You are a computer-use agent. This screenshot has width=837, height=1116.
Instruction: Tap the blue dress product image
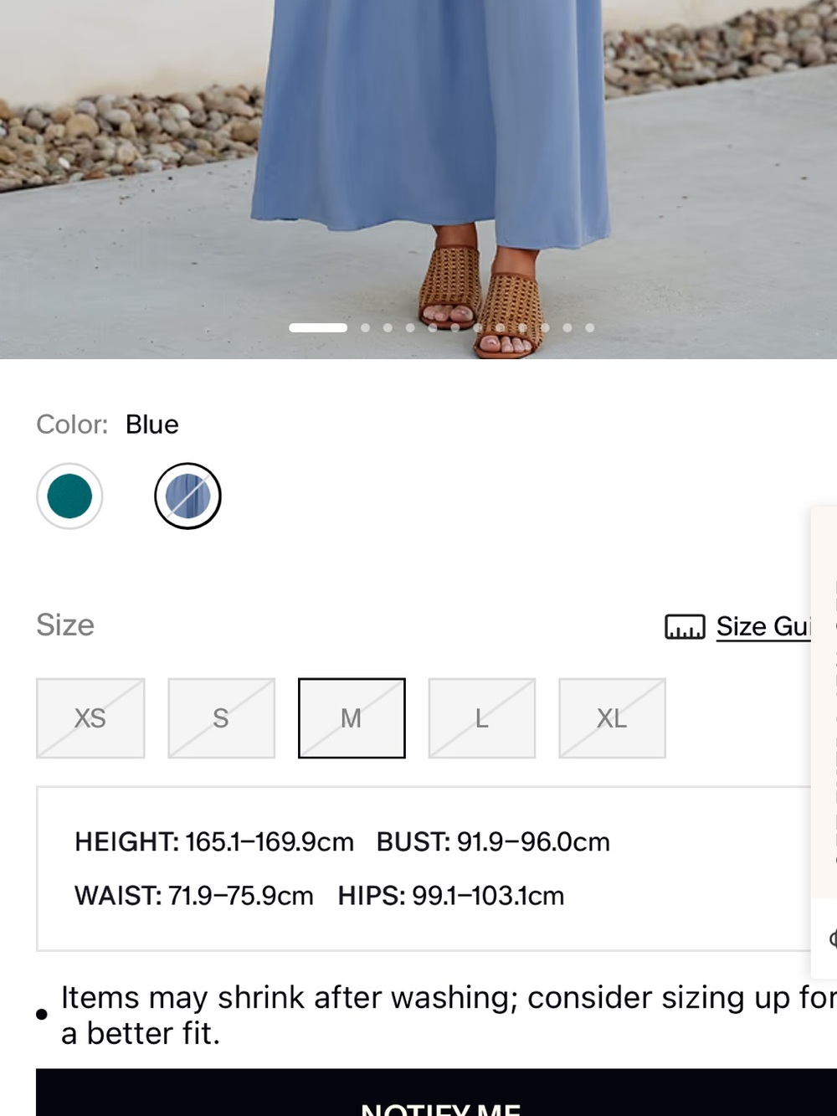coord(418,179)
